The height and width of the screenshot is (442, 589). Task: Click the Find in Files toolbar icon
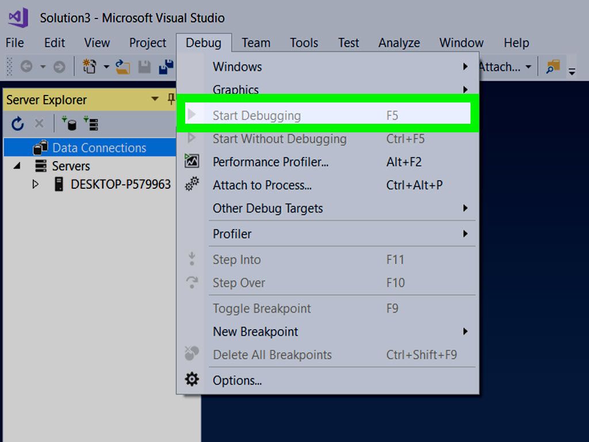click(553, 67)
